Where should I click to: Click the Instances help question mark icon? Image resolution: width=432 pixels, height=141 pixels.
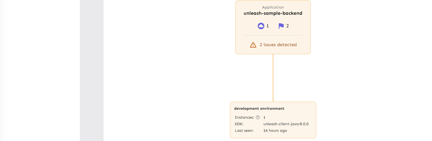click(258, 117)
